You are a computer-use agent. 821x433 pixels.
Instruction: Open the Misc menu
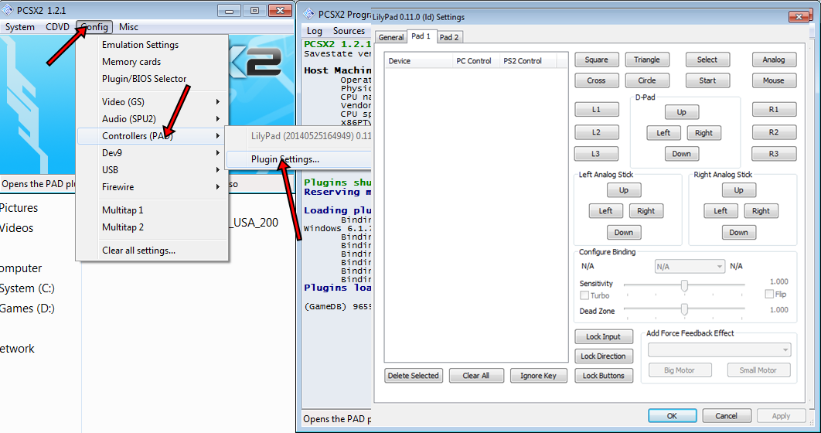coord(128,27)
